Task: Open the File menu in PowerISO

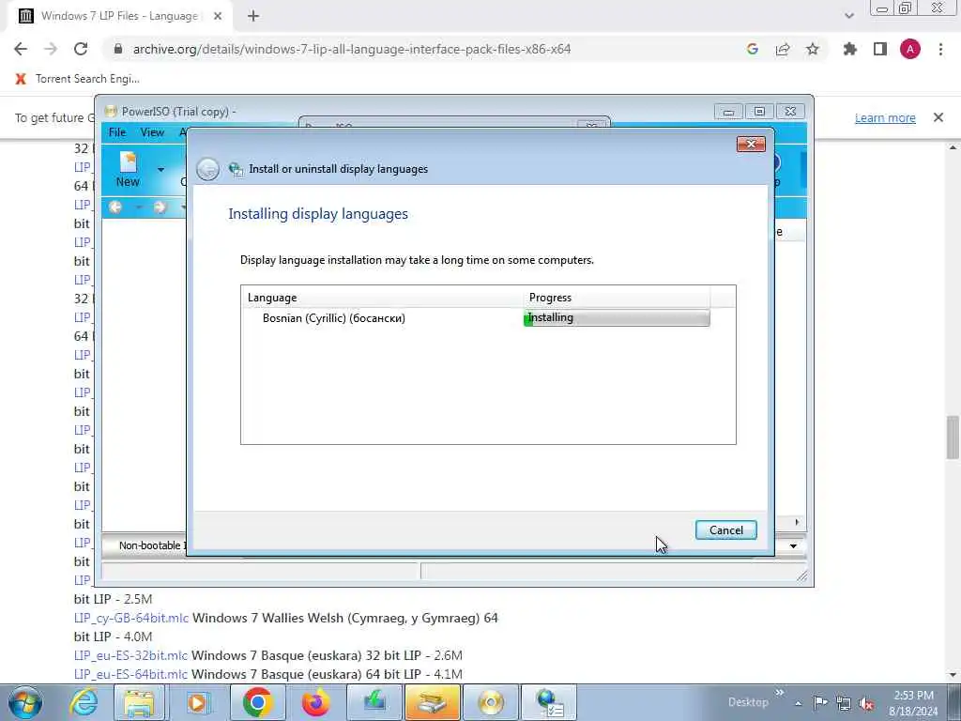Action: tap(117, 132)
